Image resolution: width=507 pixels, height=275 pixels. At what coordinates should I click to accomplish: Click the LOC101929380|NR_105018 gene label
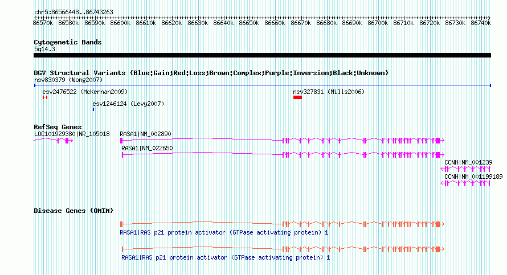coord(72,134)
